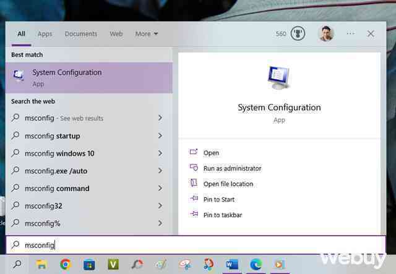This screenshot has width=396, height=274.
Task: Click the large System Configuration preview icon
Action: click(279, 77)
